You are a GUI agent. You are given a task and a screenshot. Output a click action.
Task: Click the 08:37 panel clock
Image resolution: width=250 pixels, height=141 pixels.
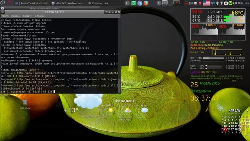[241, 3]
